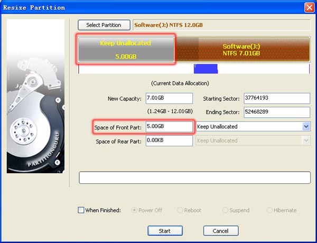317x243 pixels.
Task: Select the Software(J:) NTFS 7.01GB block
Action: coord(242,49)
